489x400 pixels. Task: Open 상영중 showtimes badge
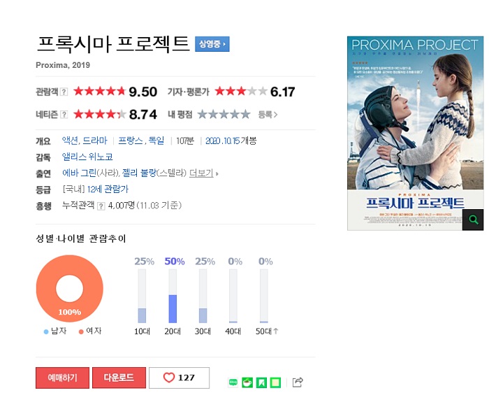212,44
